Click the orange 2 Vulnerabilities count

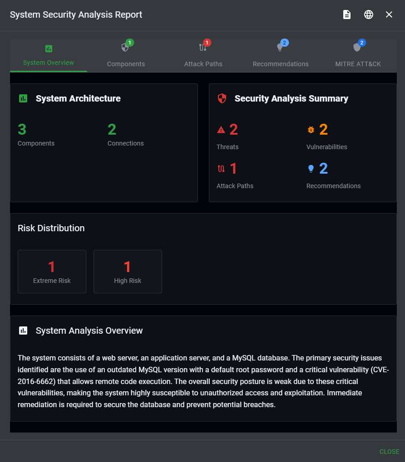point(324,130)
